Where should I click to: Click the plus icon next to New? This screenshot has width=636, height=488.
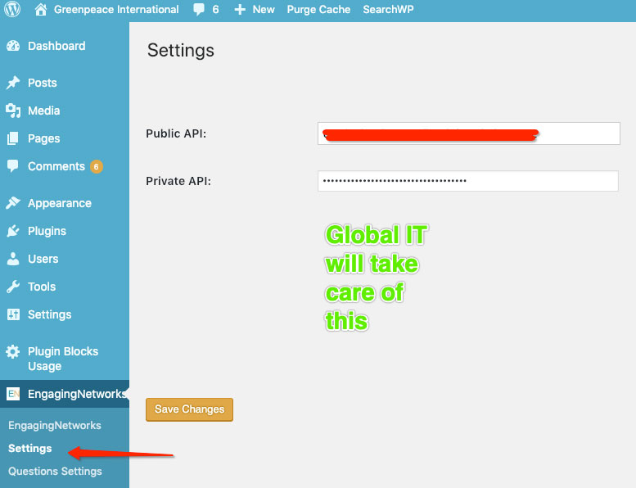pyautogui.click(x=240, y=9)
